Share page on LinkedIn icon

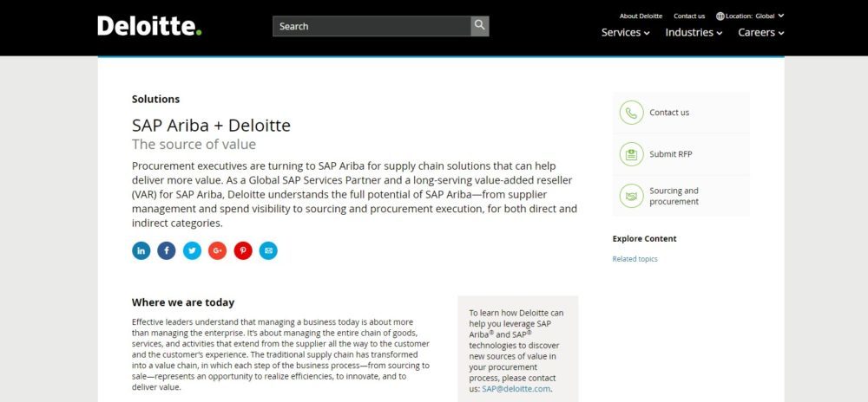coord(141,250)
